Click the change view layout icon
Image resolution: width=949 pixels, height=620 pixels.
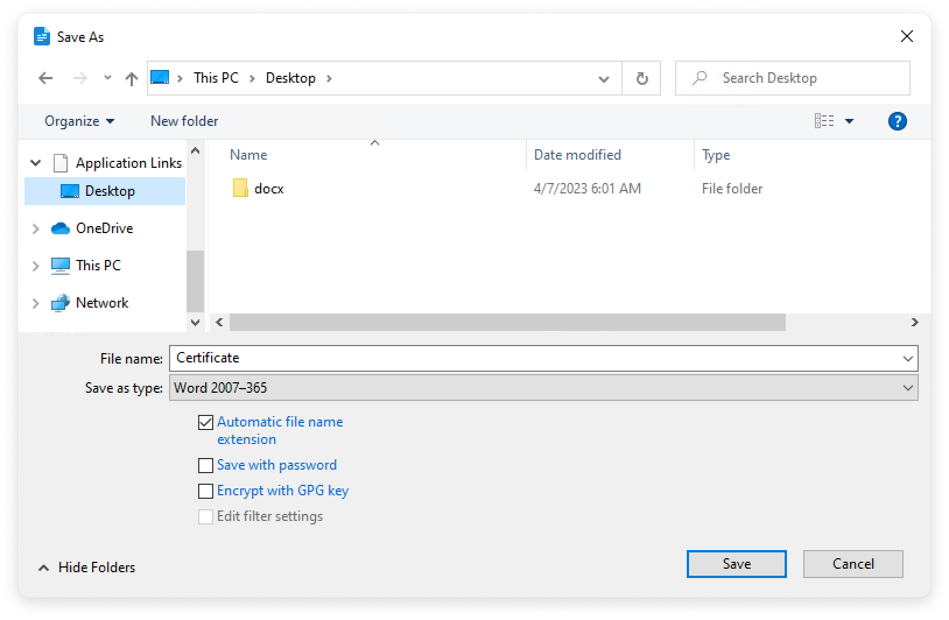[824, 121]
